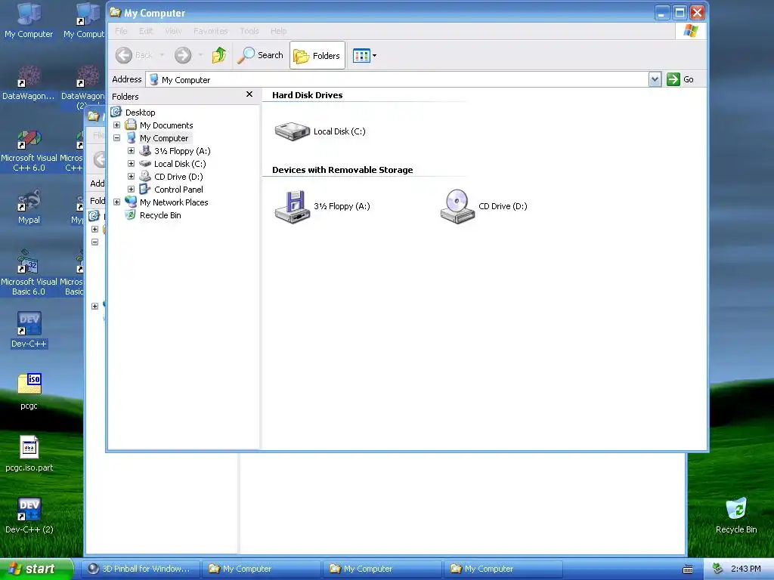Click the taskbar clock 2:43 PM
Image resolution: width=774 pixels, height=580 pixels.
pyautogui.click(x=746, y=569)
